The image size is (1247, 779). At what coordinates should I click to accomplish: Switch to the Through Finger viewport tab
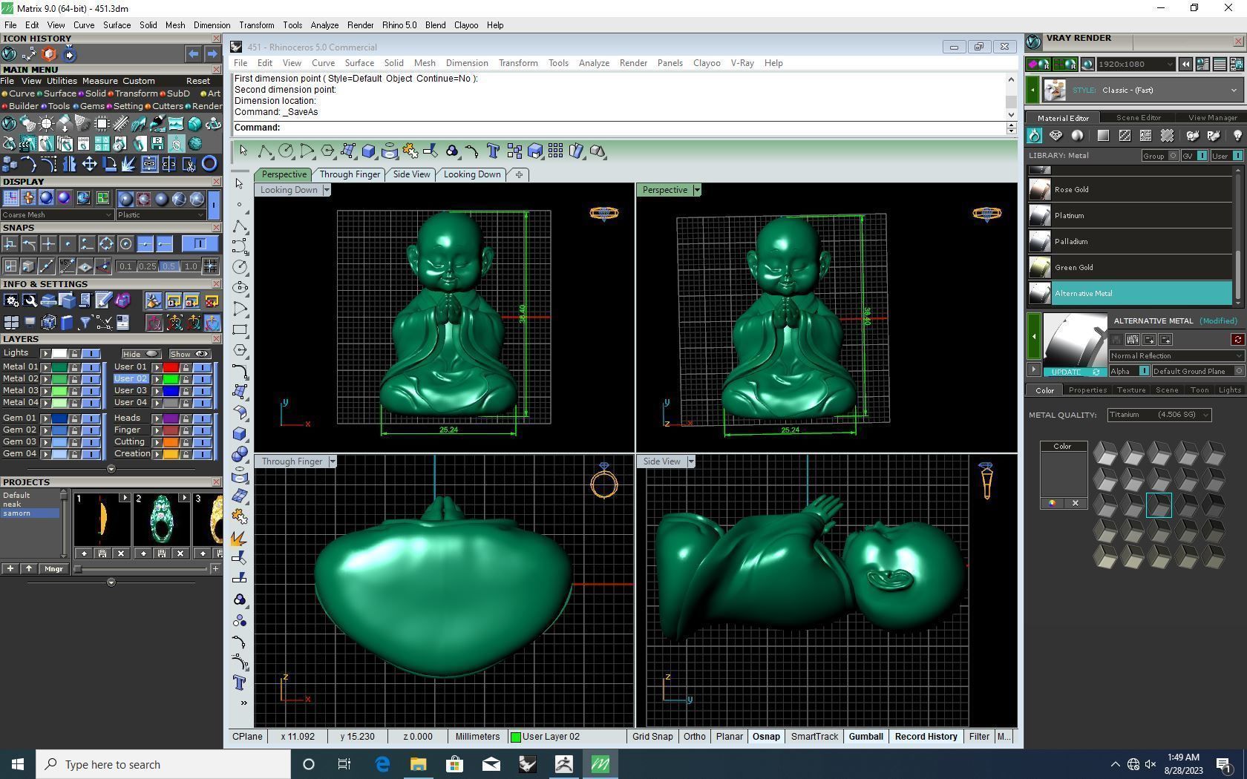tap(350, 174)
